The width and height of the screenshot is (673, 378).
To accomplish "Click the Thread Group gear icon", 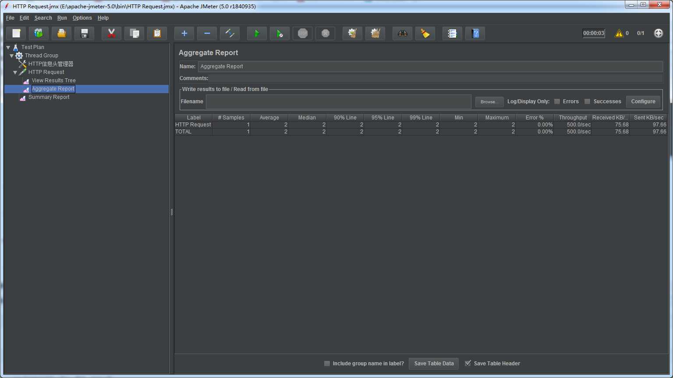I will pos(19,56).
